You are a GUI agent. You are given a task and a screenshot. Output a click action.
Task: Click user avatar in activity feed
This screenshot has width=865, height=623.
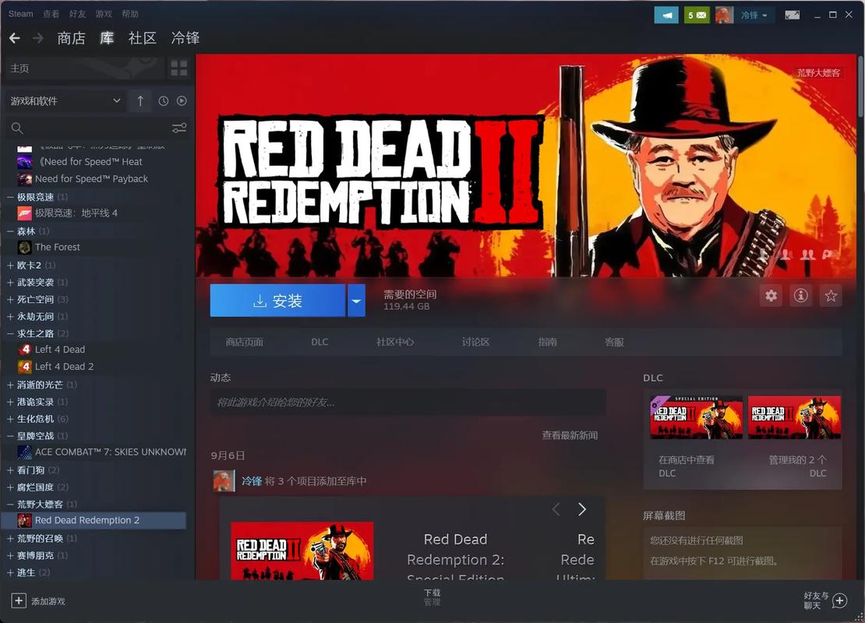pos(224,480)
